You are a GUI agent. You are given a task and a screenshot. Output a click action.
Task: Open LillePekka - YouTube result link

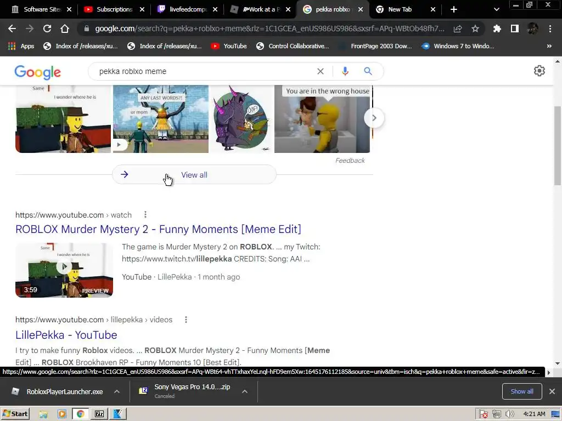point(66,335)
